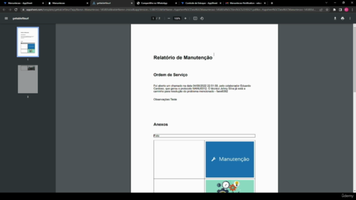Bookmark this page with star icon
The height and width of the screenshot is (200, 356).
(327, 10)
